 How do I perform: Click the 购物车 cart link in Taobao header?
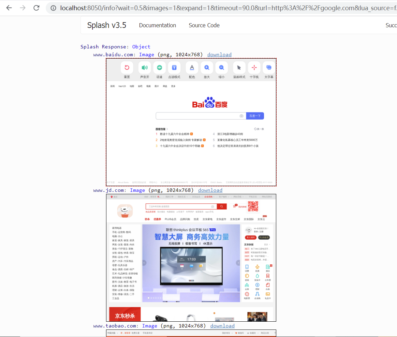[239, 333]
